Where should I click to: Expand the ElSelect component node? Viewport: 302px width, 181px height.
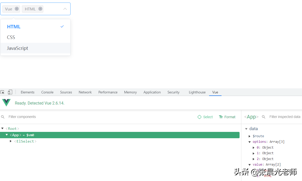point(11,141)
